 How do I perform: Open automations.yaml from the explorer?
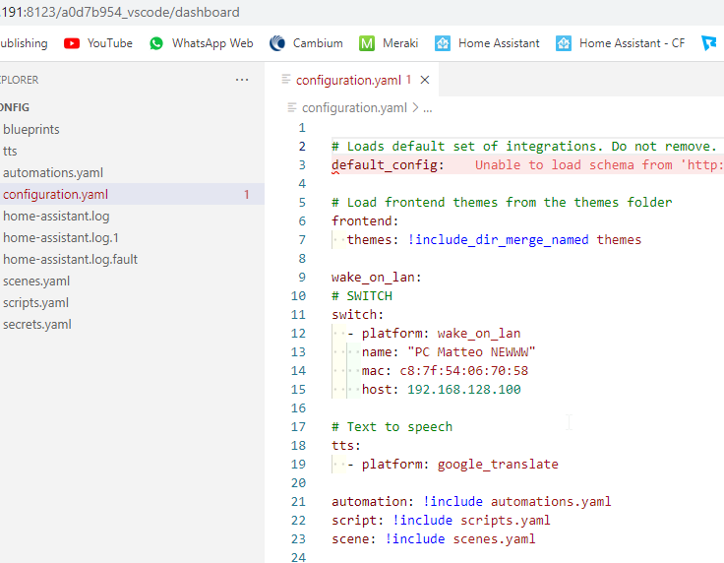pos(53,173)
